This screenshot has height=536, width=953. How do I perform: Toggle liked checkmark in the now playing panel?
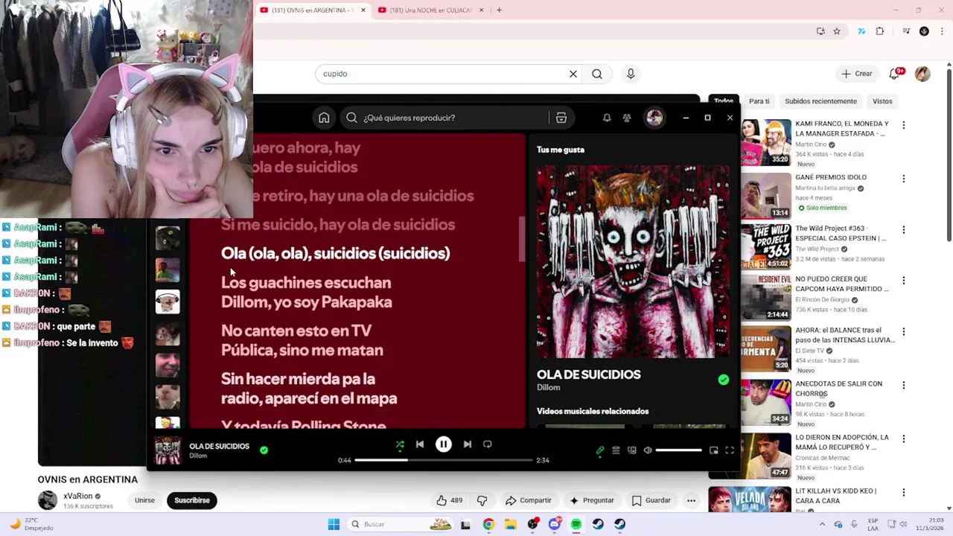(x=723, y=380)
